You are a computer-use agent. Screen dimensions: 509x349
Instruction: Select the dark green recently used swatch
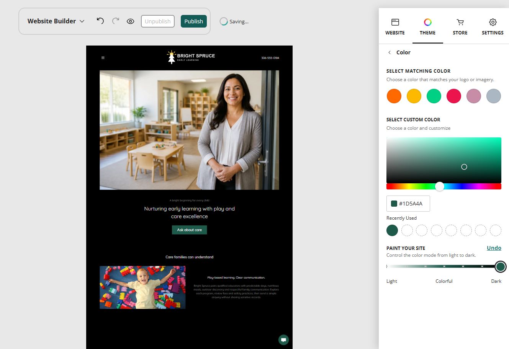(x=392, y=230)
